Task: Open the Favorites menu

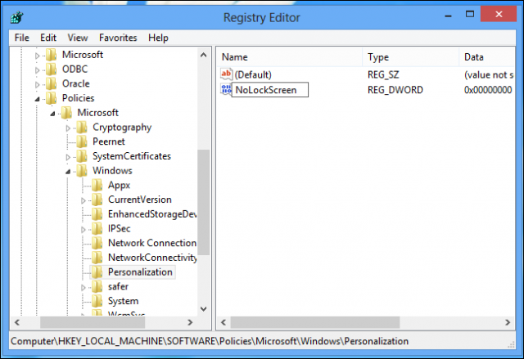Action: pos(118,38)
